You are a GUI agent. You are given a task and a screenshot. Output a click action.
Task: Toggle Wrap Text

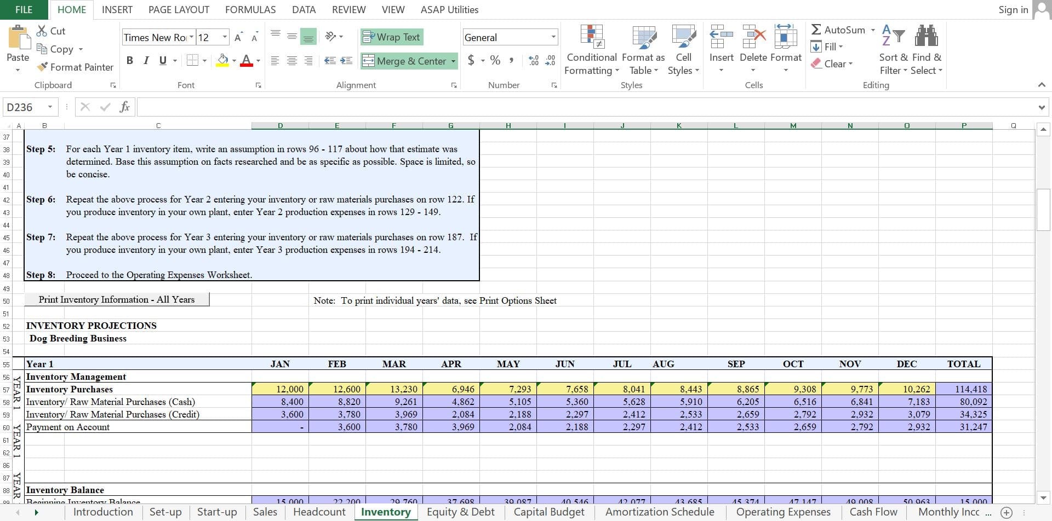pyautogui.click(x=392, y=37)
